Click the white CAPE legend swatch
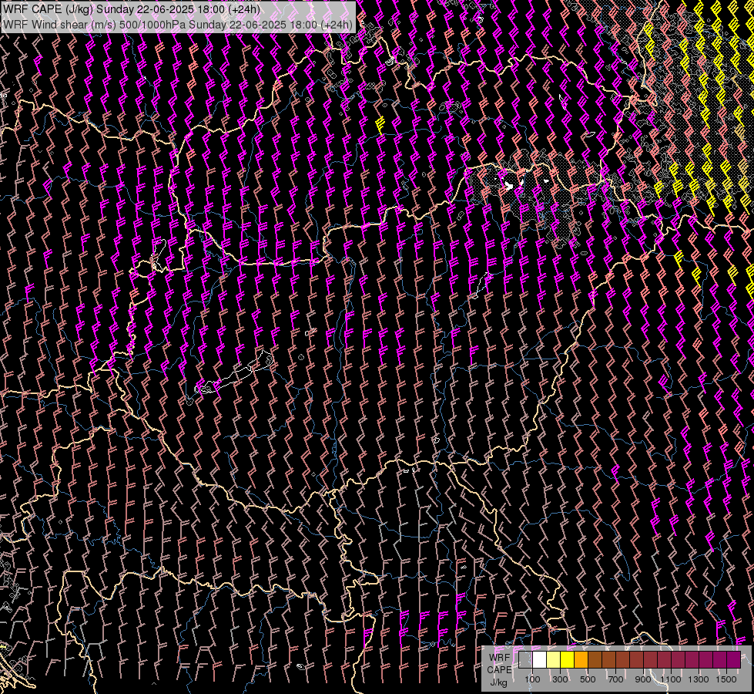754x694 pixels. tap(540, 660)
